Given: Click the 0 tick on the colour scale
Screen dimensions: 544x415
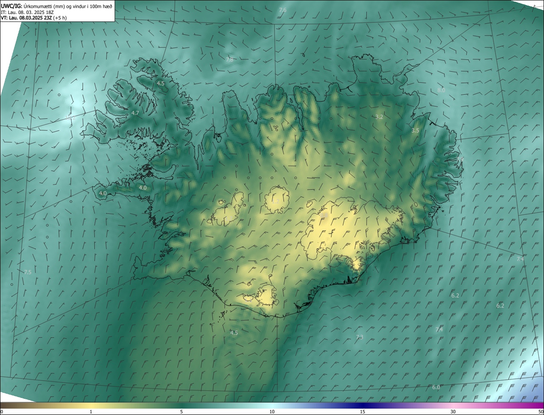Looking at the screenshot, I should (x=2, y=412).
